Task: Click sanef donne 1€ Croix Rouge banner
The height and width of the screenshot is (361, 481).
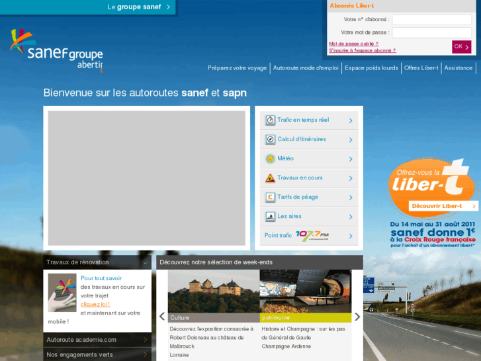Action: [433, 234]
